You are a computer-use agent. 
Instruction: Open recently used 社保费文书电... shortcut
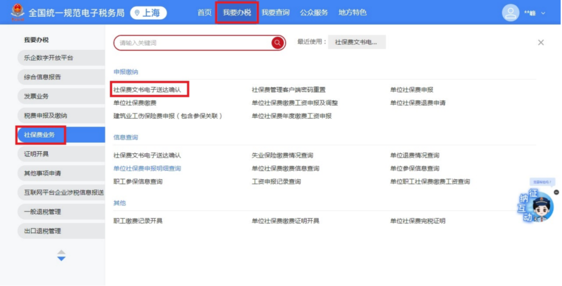[356, 42]
